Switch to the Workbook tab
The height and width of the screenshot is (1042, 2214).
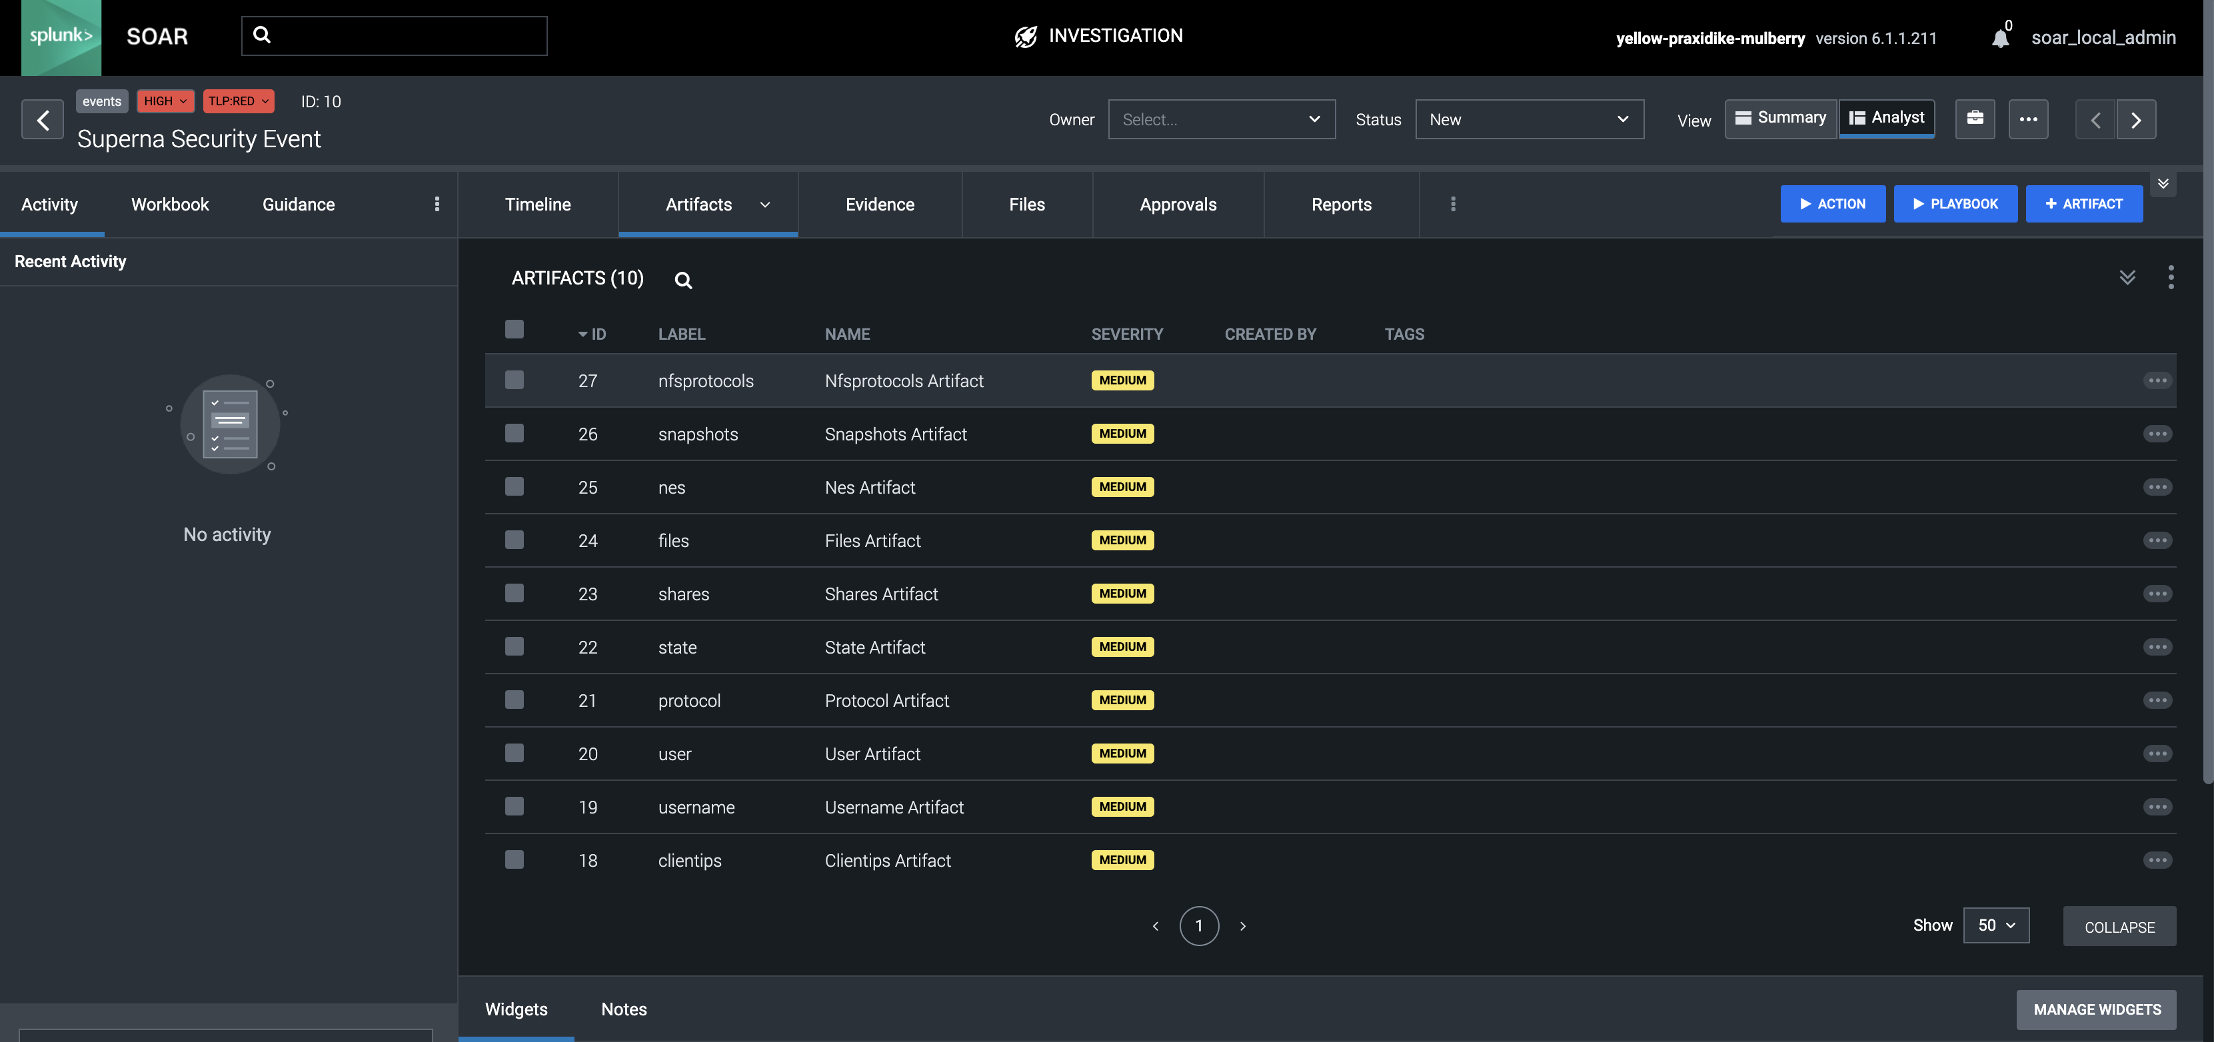pyautogui.click(x=169, y=205)
